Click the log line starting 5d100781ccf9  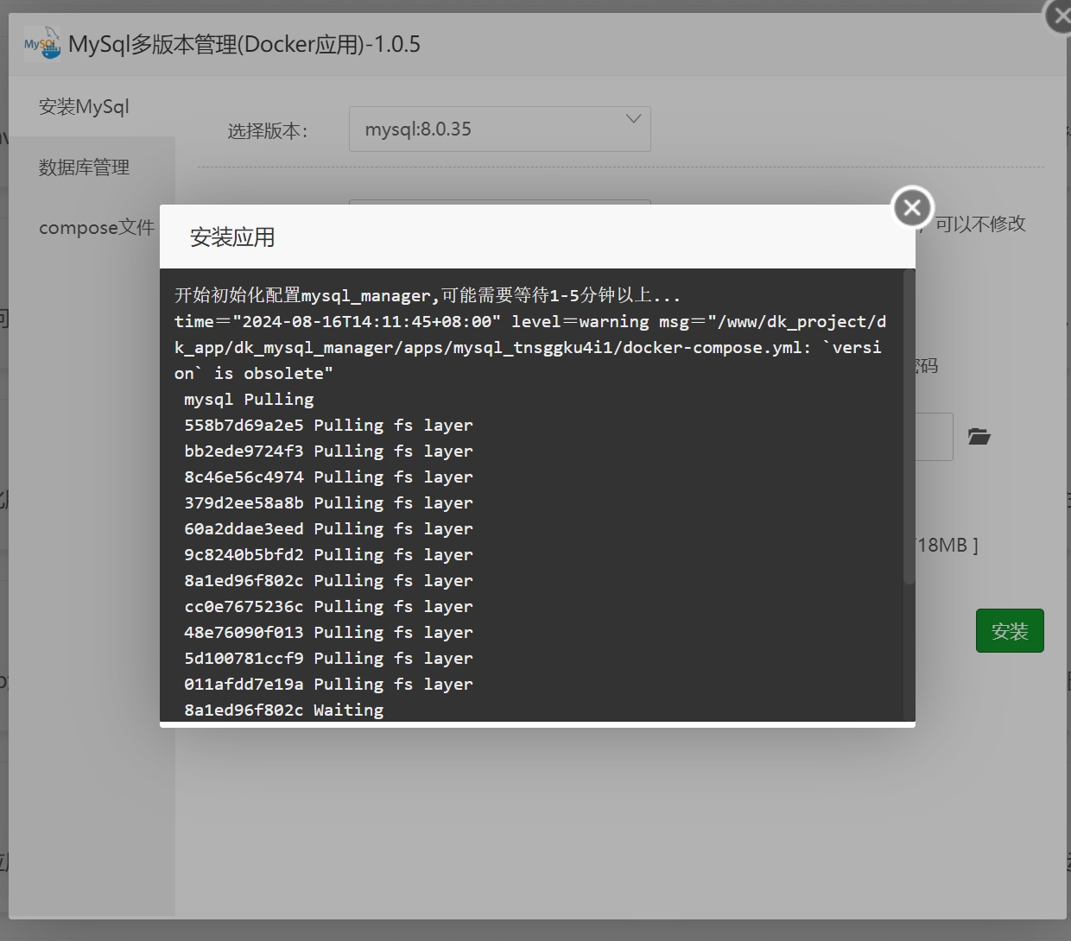coord(328,658)
